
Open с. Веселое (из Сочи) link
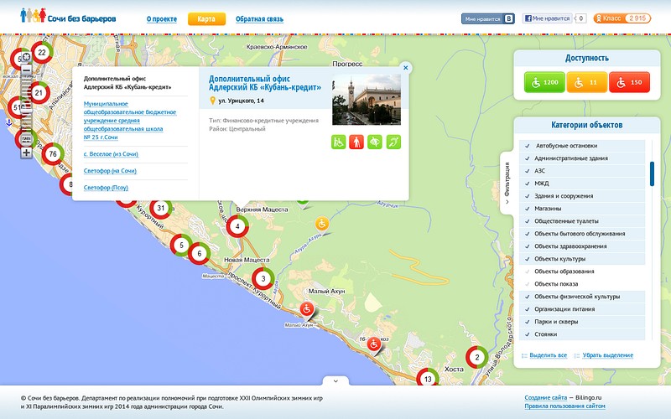click(111, 154)
